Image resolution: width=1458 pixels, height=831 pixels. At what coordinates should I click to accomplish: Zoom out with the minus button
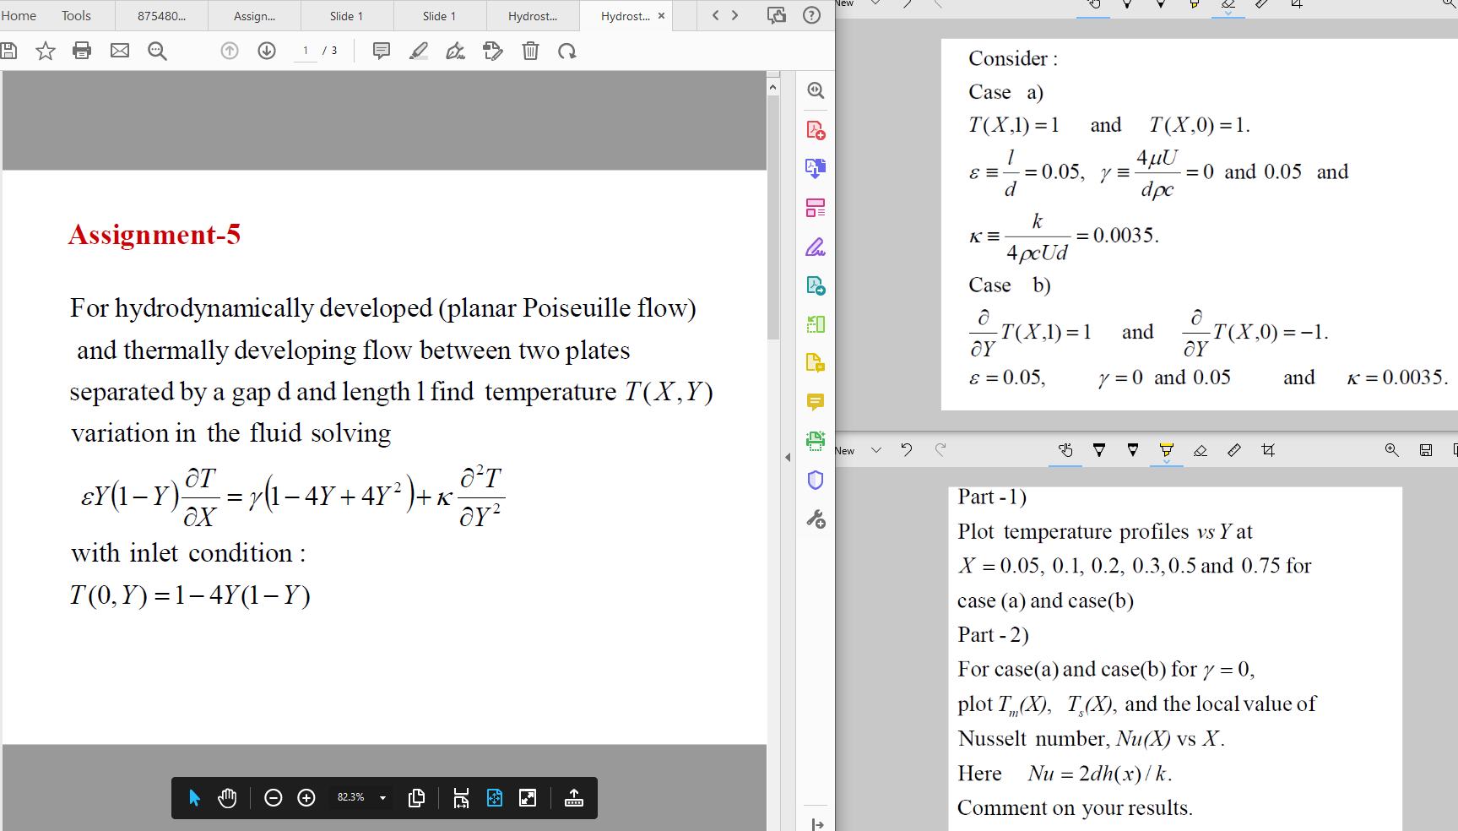[273, 798]
